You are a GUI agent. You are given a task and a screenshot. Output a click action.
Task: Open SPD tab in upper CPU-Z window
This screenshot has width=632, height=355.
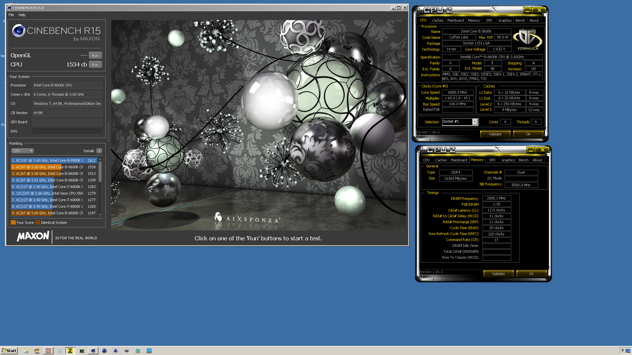click(x=489, y=20)
